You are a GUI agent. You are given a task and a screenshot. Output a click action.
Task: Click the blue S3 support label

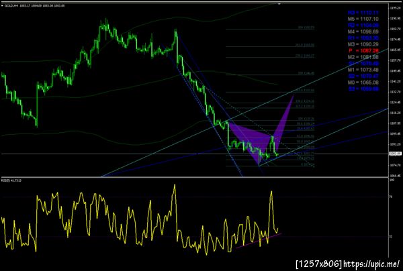tap(363, 89)
